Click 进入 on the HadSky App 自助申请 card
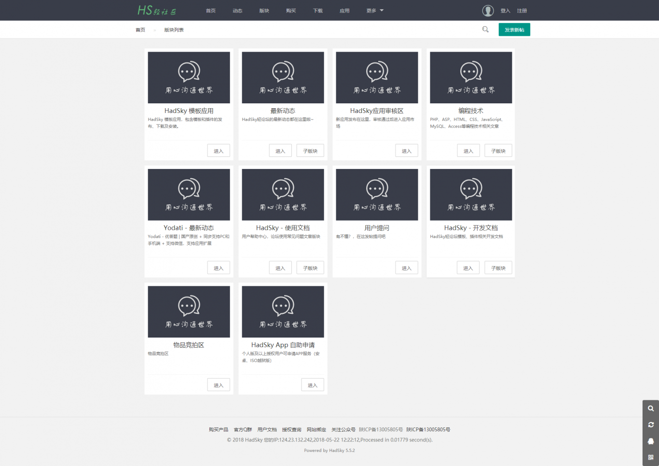This screenshot has width=659, height=466. pos(313,385)
